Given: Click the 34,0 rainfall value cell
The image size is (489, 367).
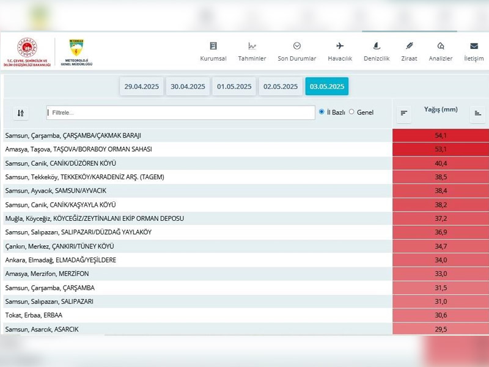Looking at the screenshot, I should click(x=441, y=260).
